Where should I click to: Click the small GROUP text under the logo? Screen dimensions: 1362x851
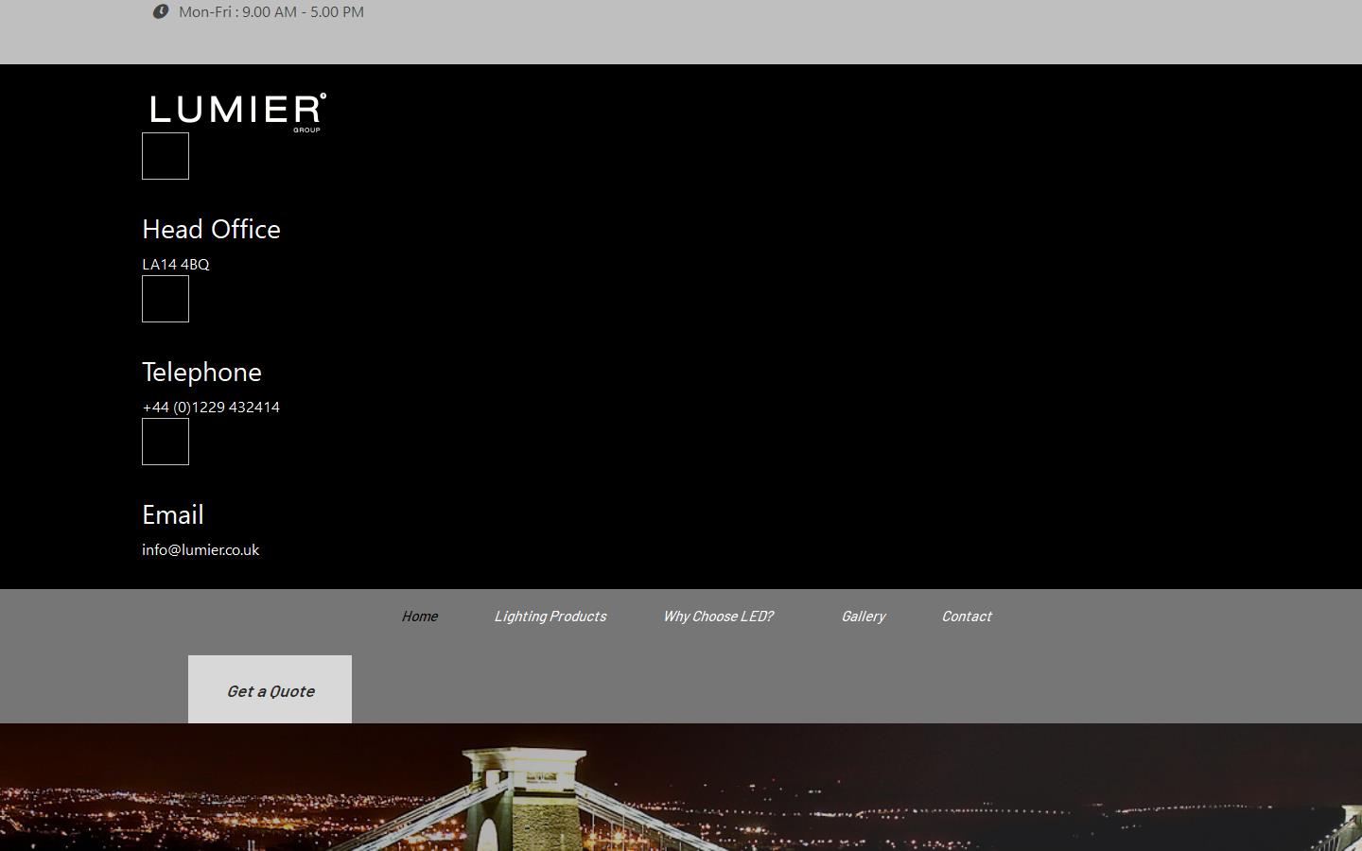306,130
